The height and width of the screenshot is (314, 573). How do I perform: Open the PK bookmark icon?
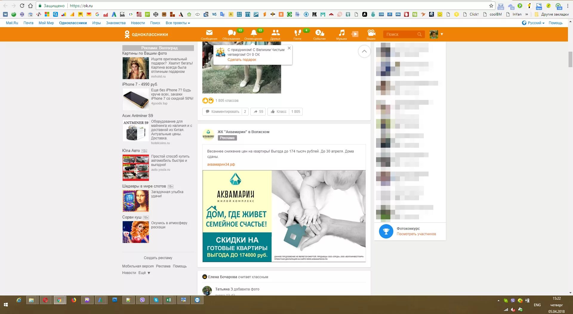pos(315,14)
